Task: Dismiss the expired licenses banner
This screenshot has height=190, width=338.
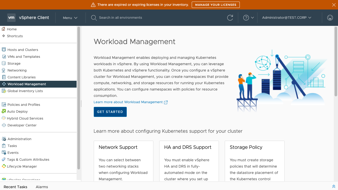Action: click(334, 5)
